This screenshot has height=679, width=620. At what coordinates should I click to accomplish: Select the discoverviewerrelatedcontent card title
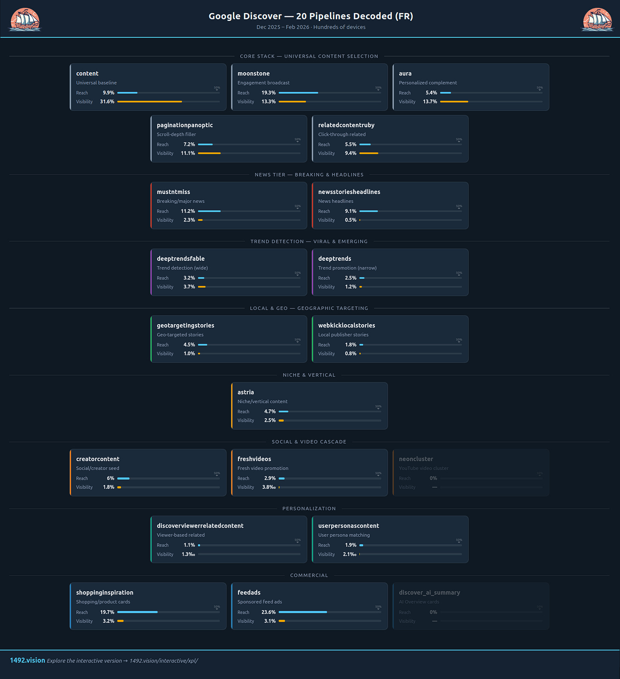tap(200, 526)
